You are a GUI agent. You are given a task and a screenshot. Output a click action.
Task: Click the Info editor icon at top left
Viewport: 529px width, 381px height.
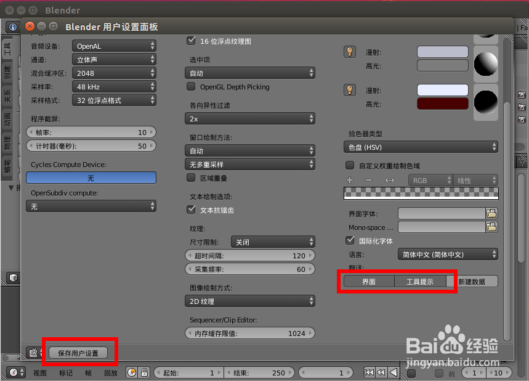(12, 27)
